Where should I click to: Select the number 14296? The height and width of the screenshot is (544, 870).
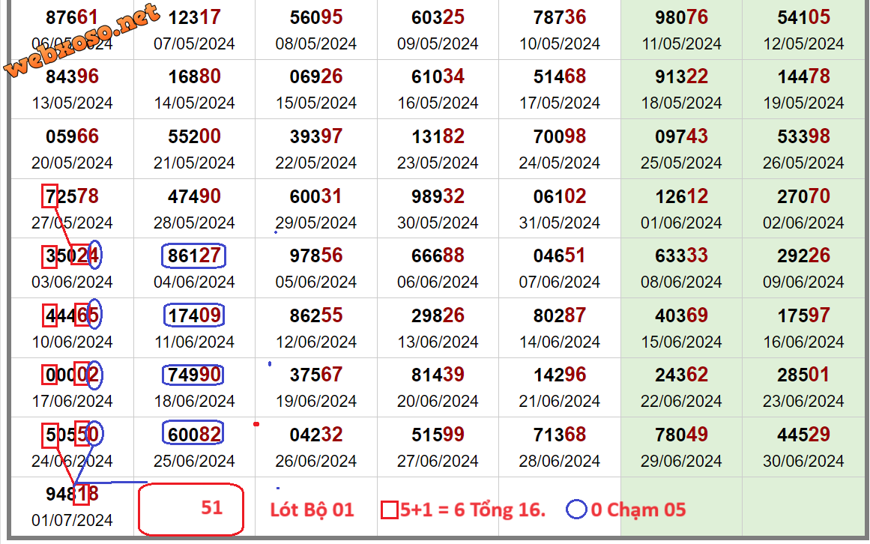[x=560, y=375]
